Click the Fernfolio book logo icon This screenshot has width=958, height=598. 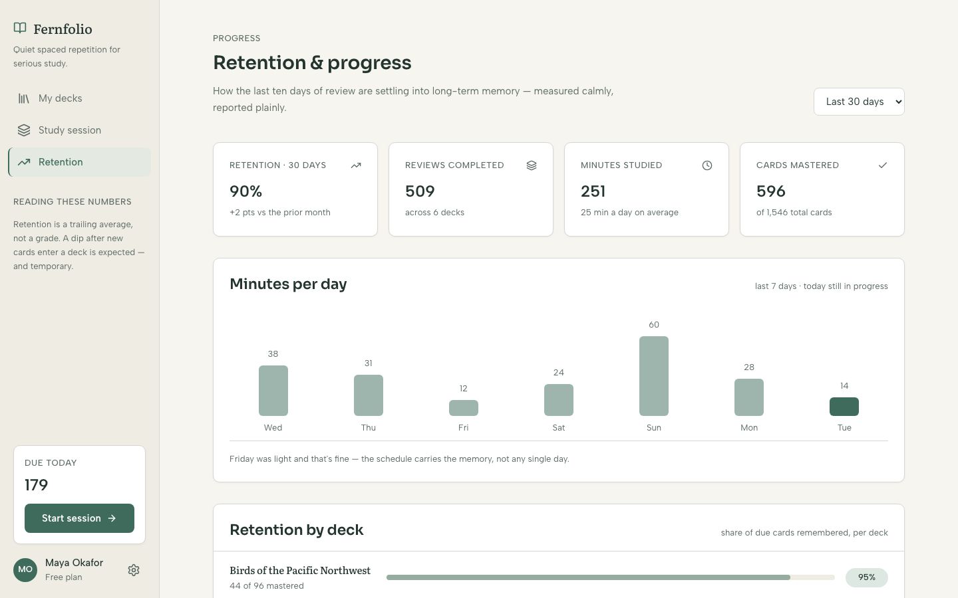coord(20,28)
